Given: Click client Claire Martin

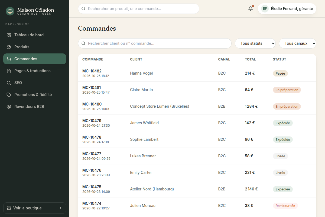Looking at the screenshot, I should tap(141, 90).
